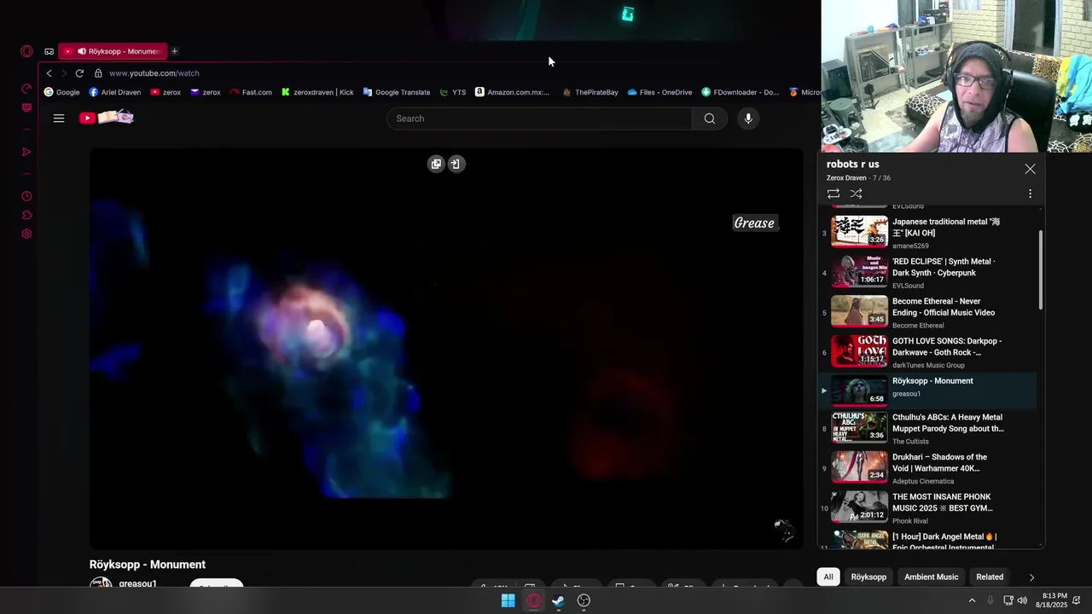
Task: Close the robots r us playlist panel
Action: [1030, 169]
